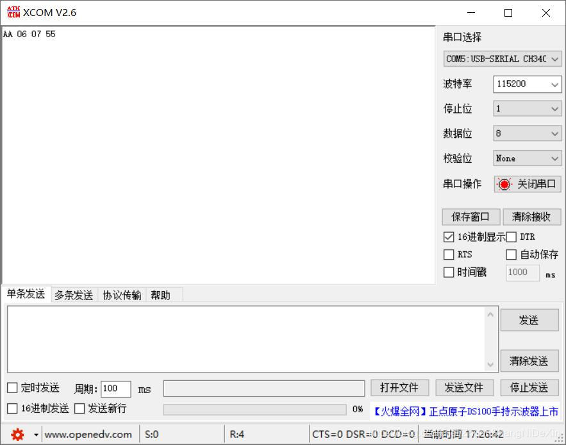Click the red serial port status indicator
Viewport: 566px width, 445px height.
(x=504, y=184)
